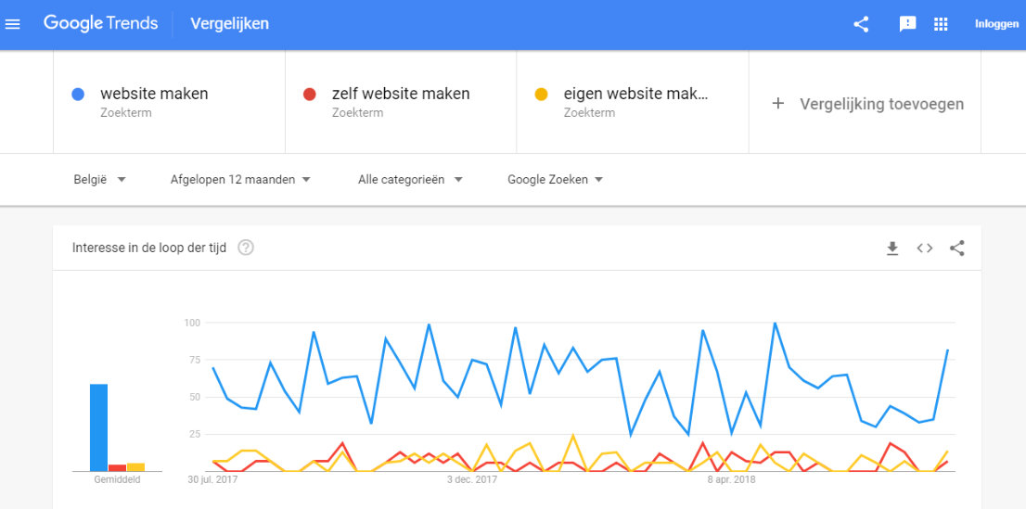Click the share icon in header
Screen dimensions: 1026x509
861,24
